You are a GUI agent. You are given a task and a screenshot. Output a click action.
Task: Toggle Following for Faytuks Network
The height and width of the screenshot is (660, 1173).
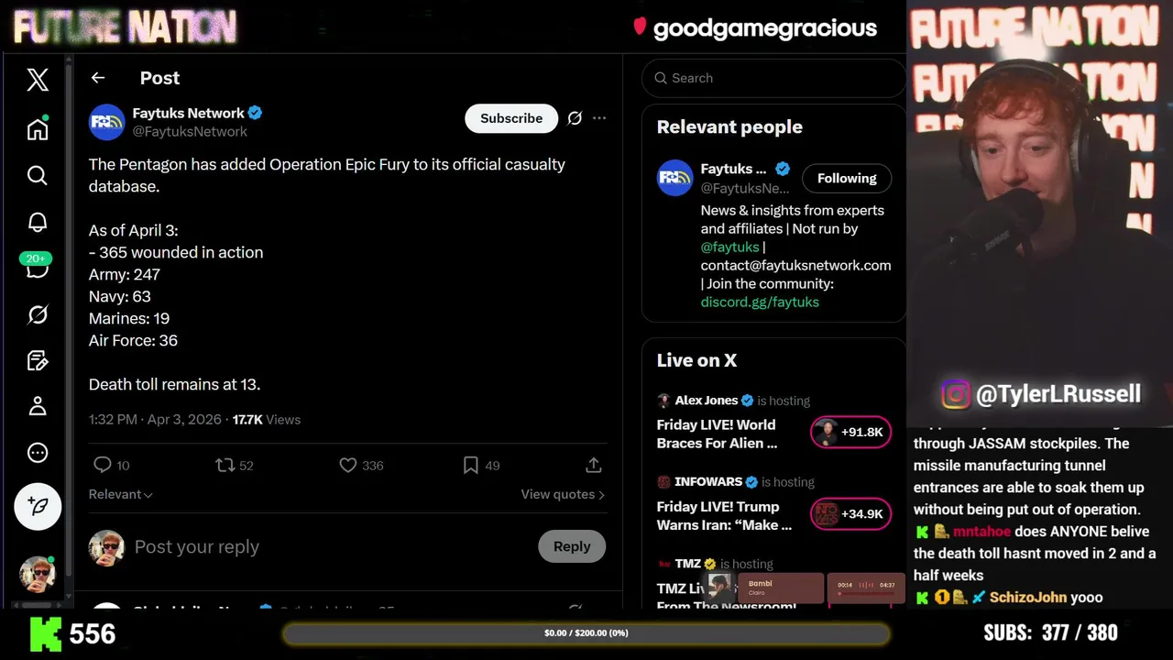[x=846, y=178]
